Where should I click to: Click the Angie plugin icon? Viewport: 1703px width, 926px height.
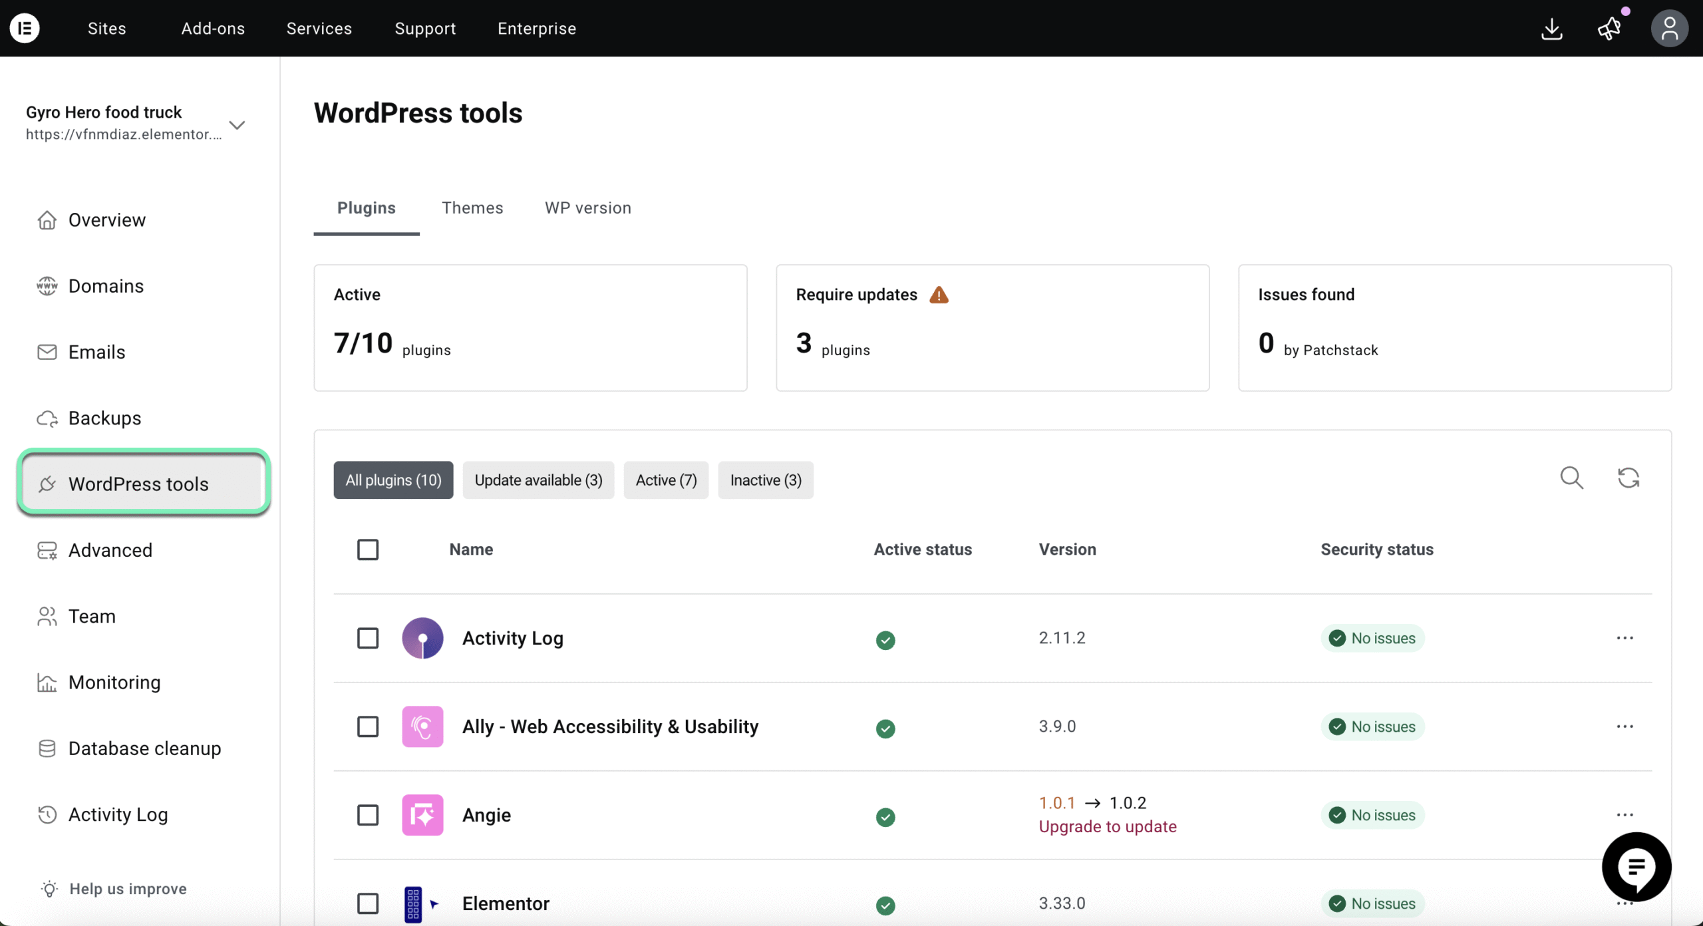pos(422,815)
